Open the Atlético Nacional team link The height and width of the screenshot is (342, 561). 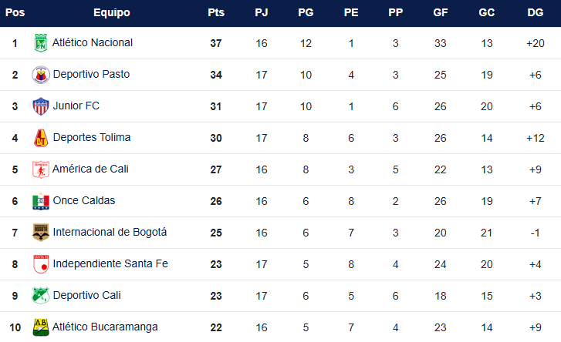[92, 43]
